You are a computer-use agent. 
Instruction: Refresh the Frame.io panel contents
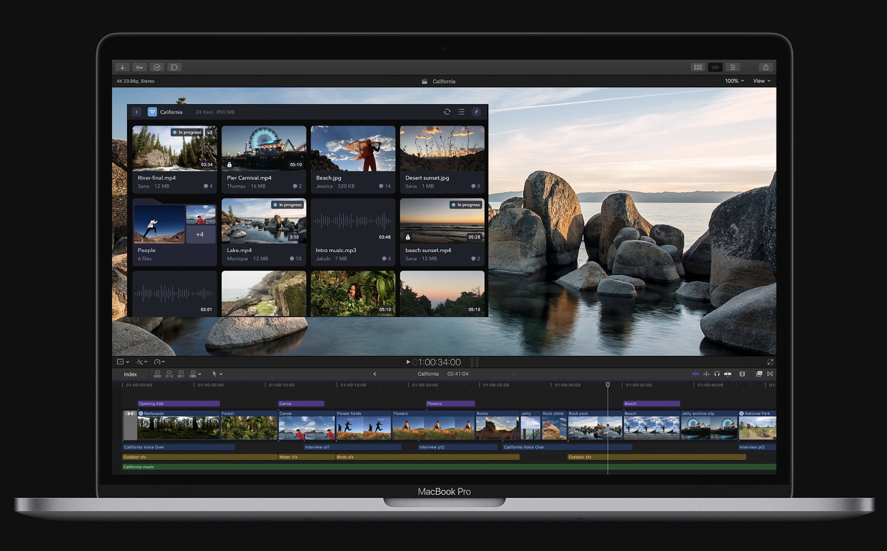(447, 112)
